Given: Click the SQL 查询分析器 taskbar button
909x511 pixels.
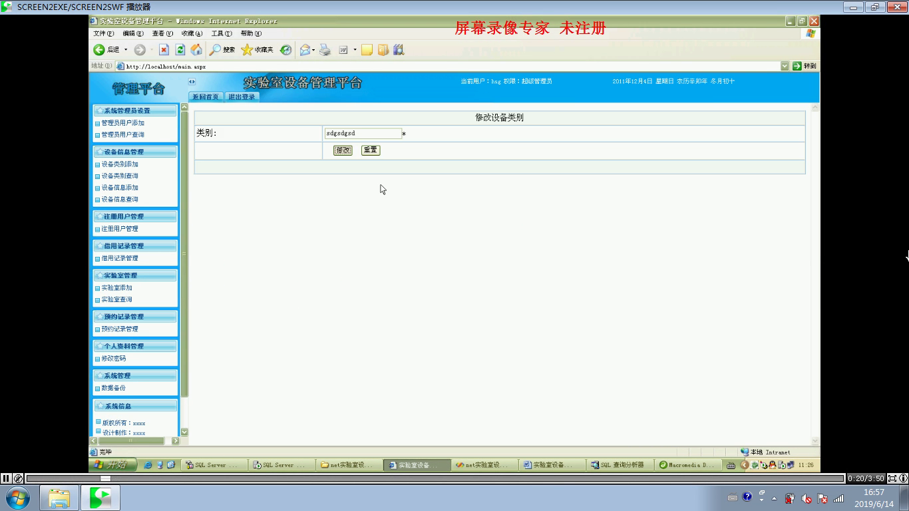Looking at the screenshot, I should click(621, 465).
